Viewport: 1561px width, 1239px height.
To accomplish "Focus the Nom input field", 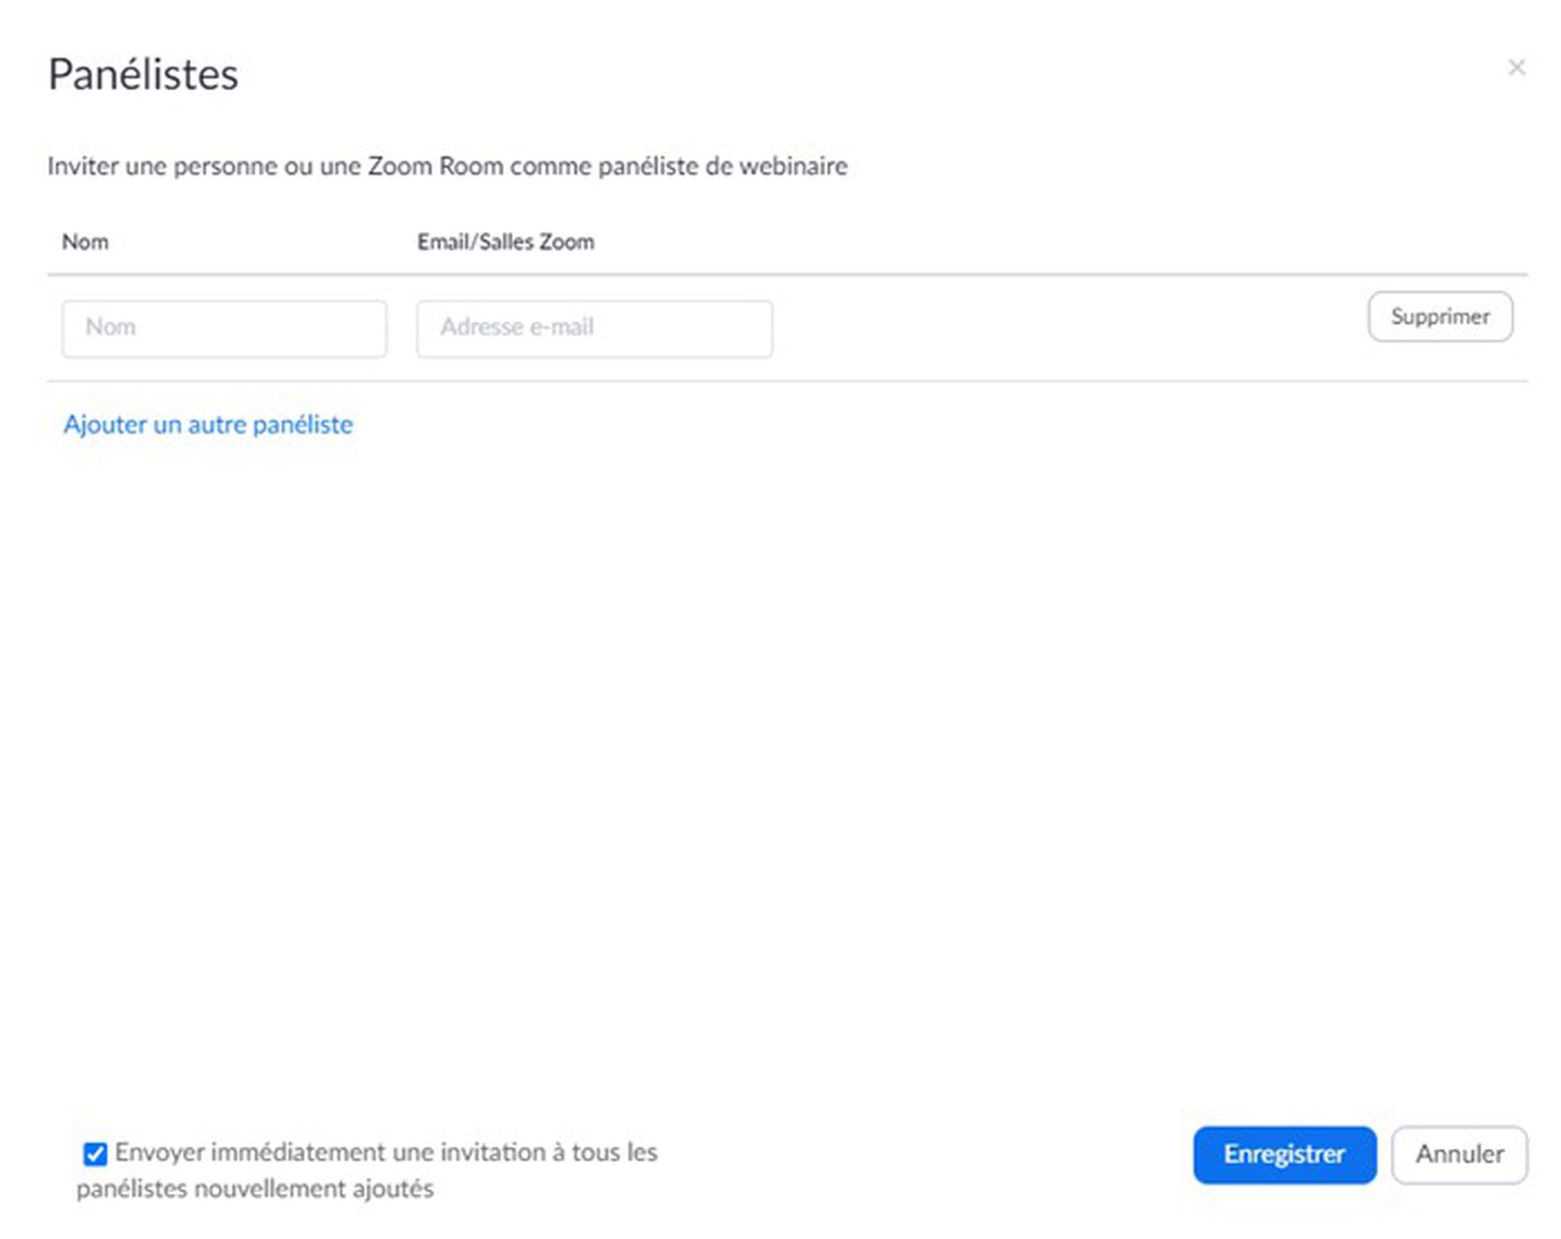I will [x=224, y=328].
